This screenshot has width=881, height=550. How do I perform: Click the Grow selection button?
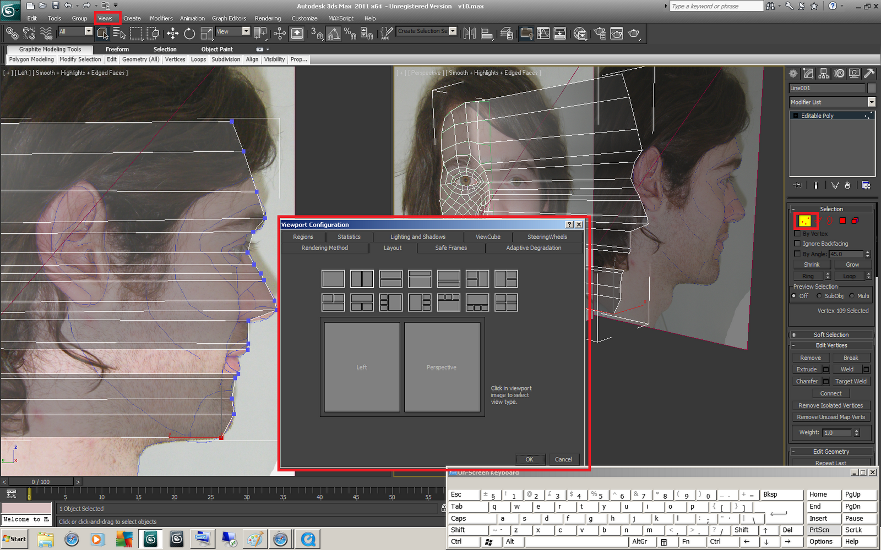852,265
